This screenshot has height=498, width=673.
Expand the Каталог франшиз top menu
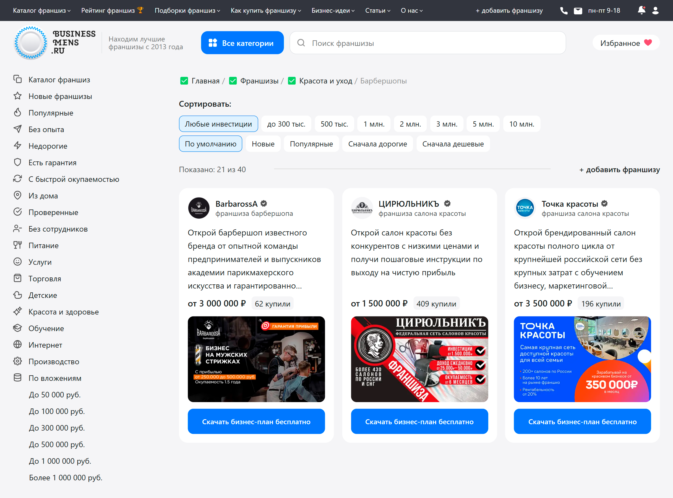41,11
